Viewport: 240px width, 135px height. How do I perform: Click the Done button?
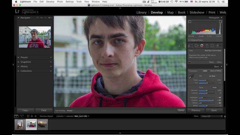181,110
